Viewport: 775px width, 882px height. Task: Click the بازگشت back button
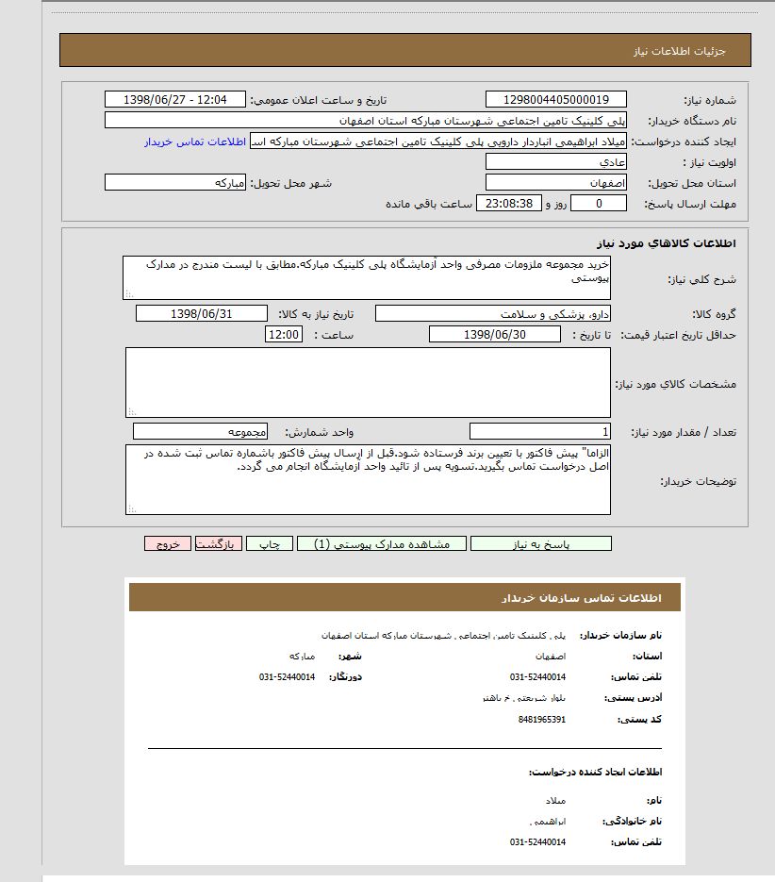coord(219,543)
